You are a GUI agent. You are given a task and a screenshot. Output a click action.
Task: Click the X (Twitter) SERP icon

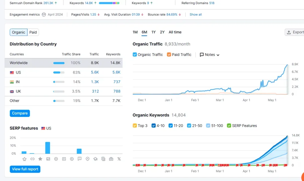[119, 159]
